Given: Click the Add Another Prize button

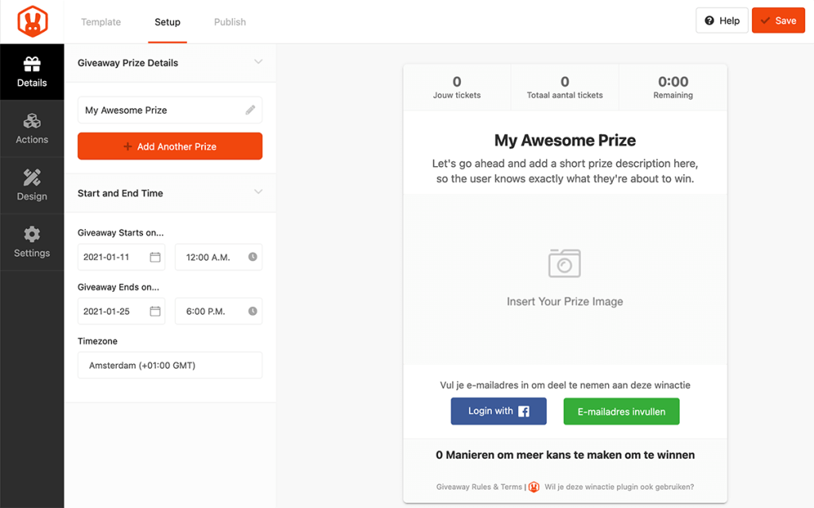Looking at the screenshot, I should click(169, 146).
